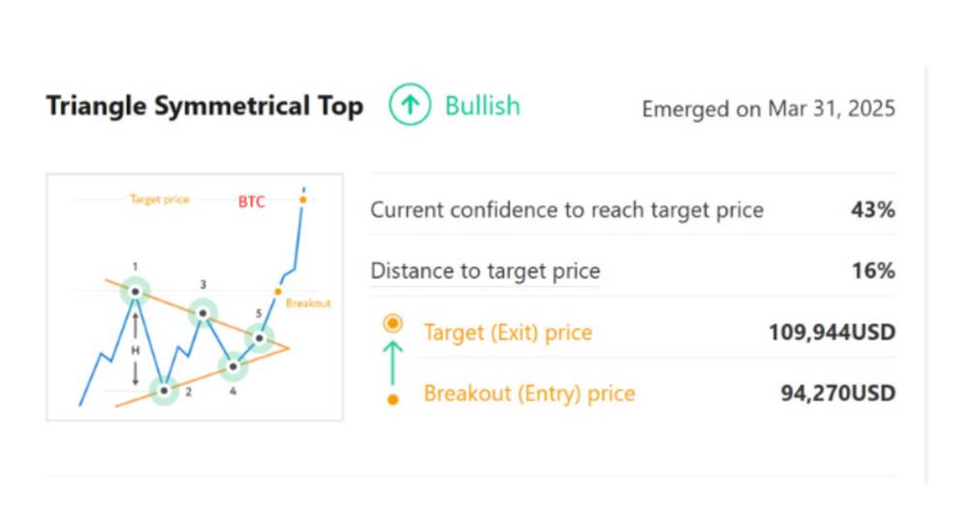Click the Emerged on Mar 31, 2025 text
Image resolution: width=969 pixels, height=506 pixels.
pyautogui.click(x=768, y=109)
